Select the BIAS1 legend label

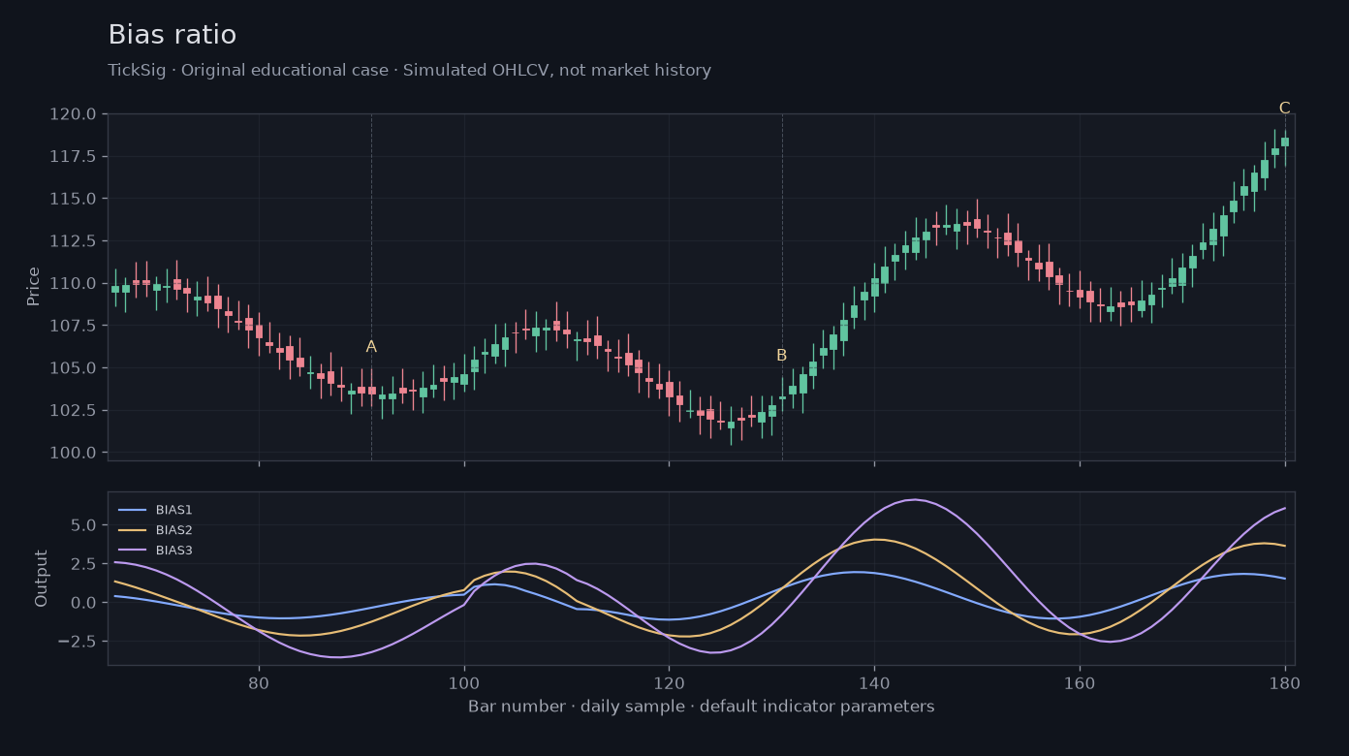[173, 510]
